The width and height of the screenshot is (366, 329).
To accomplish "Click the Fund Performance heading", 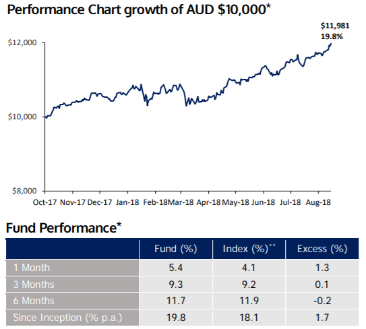I will click(63, 228).
